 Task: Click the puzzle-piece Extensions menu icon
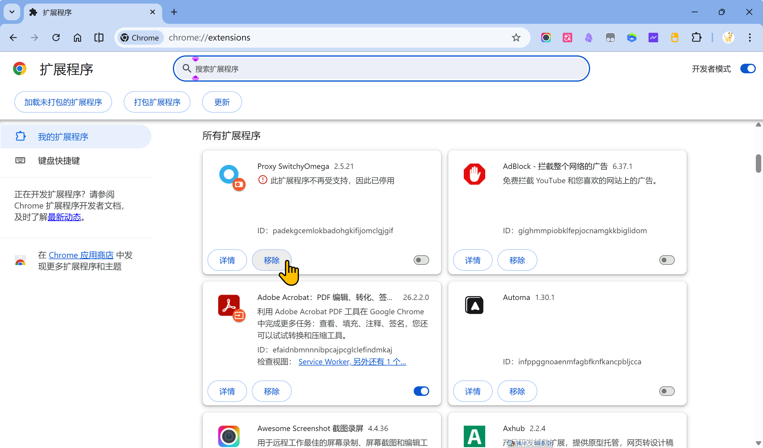point(696,38)
